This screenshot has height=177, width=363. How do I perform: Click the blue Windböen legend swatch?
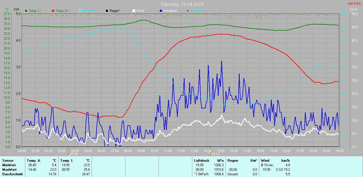point(161,11)
